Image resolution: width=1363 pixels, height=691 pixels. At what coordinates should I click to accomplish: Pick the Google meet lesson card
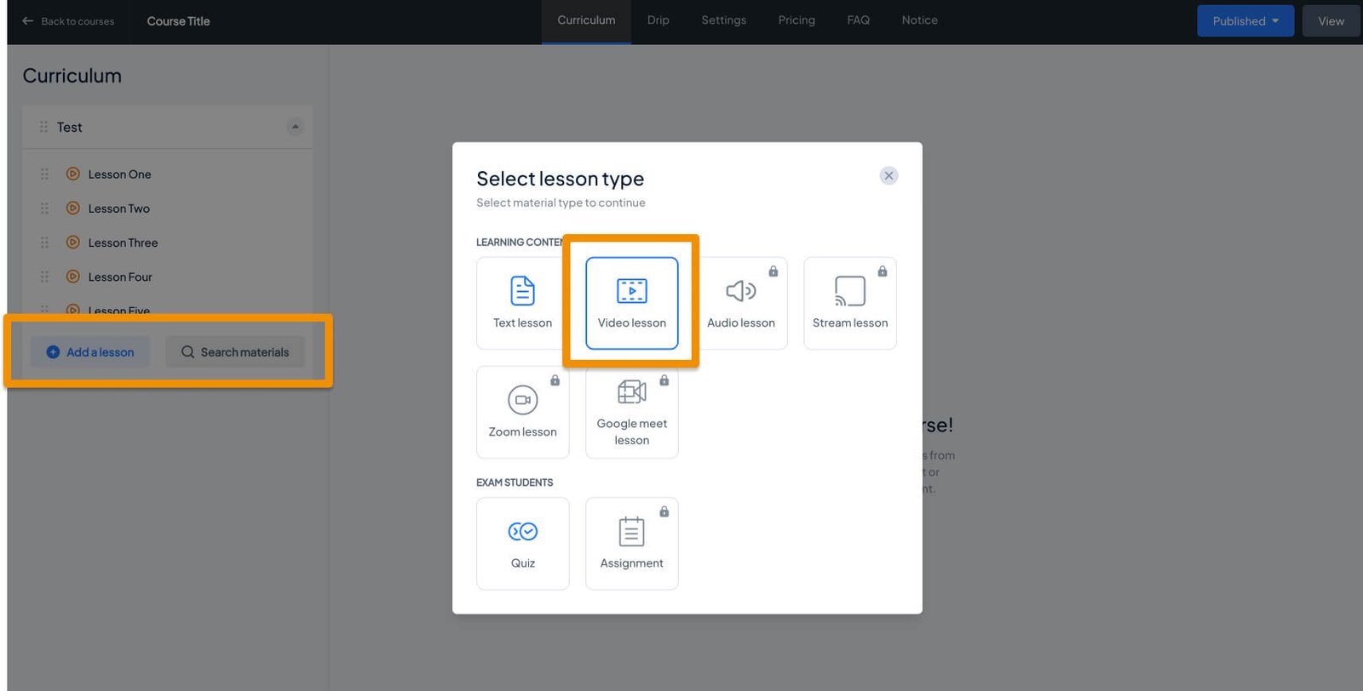[631, 412]
